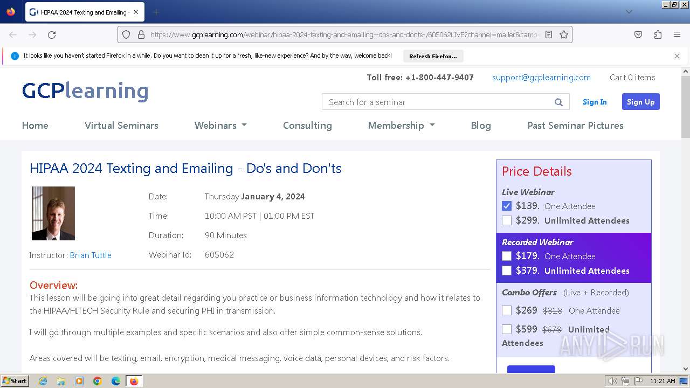Check $179 Recorded One Attendee box
690x388 pixels.
[507, 256]
